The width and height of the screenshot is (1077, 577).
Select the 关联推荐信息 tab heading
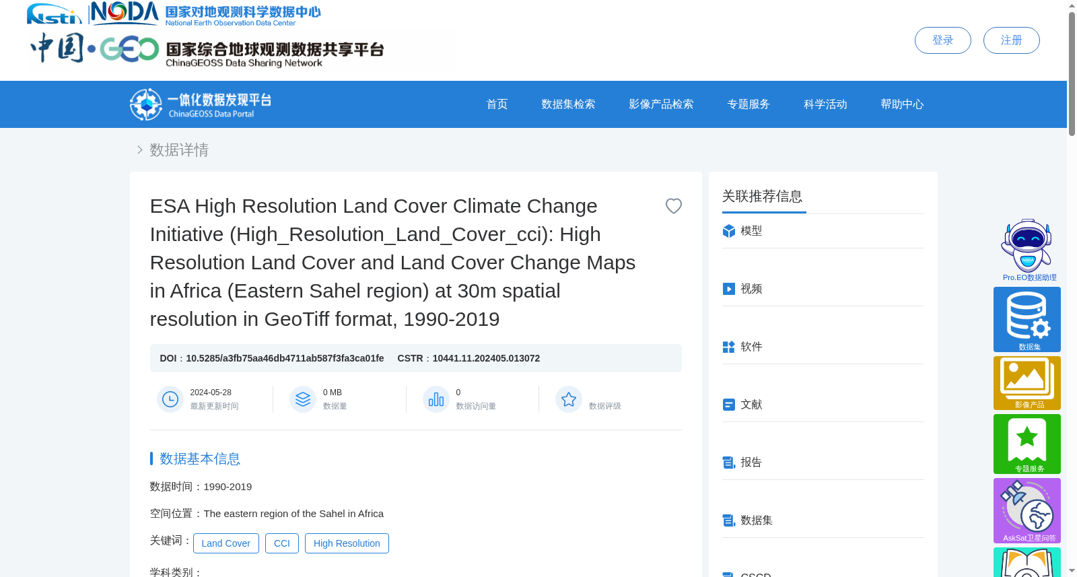coord(762,196)
